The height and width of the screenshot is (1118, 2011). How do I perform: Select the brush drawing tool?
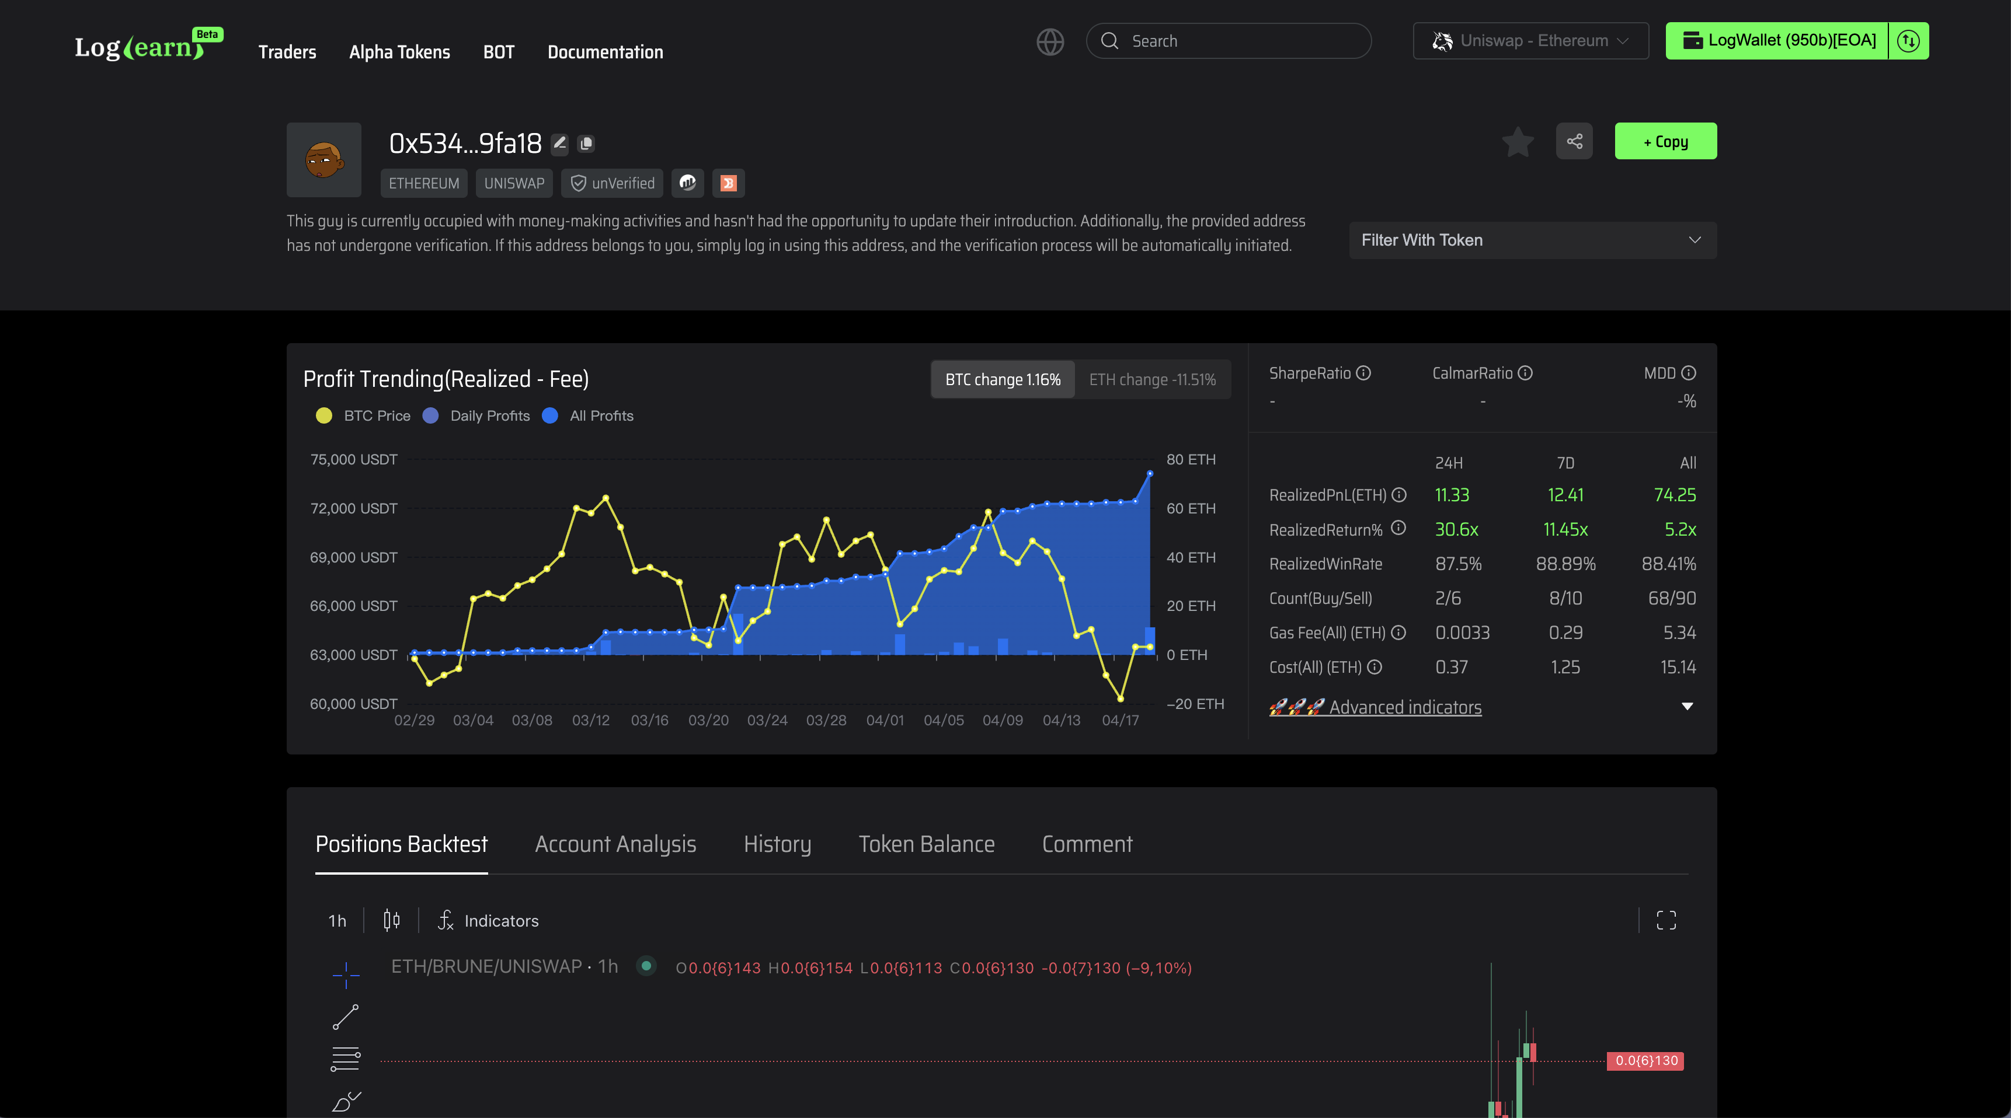[x=346, y=1102]
